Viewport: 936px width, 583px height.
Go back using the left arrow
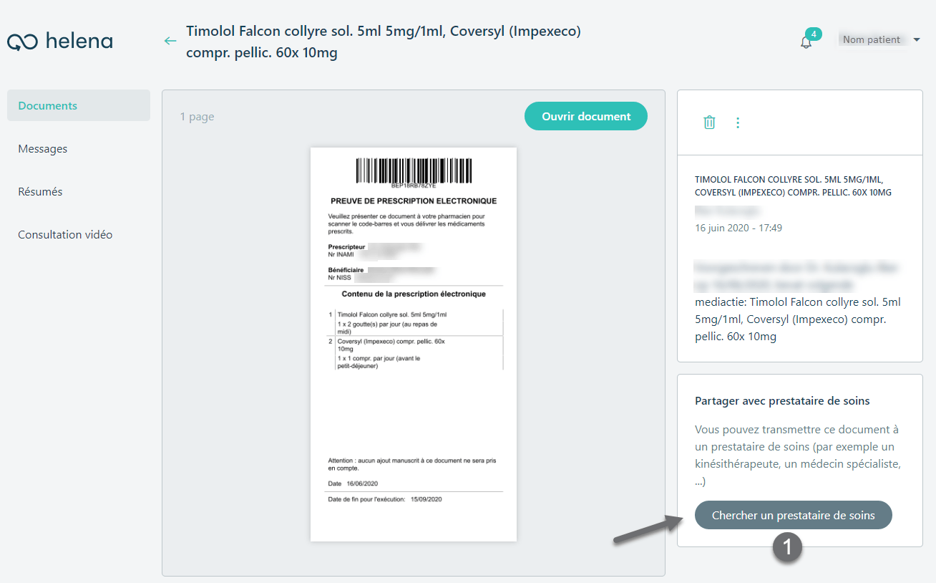click(x=170, y=41)
